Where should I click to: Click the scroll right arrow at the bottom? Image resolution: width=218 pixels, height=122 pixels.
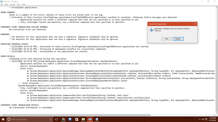point(214,115)
